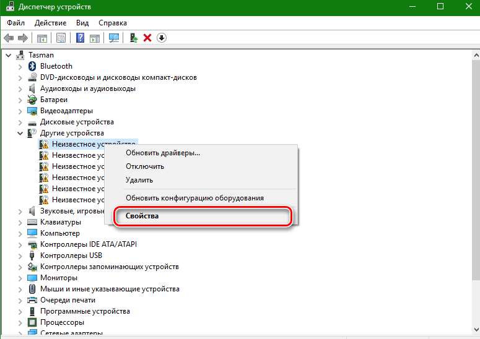Expand the Bluetooth category
480x339 pixels.
click(x=20, y=66)
